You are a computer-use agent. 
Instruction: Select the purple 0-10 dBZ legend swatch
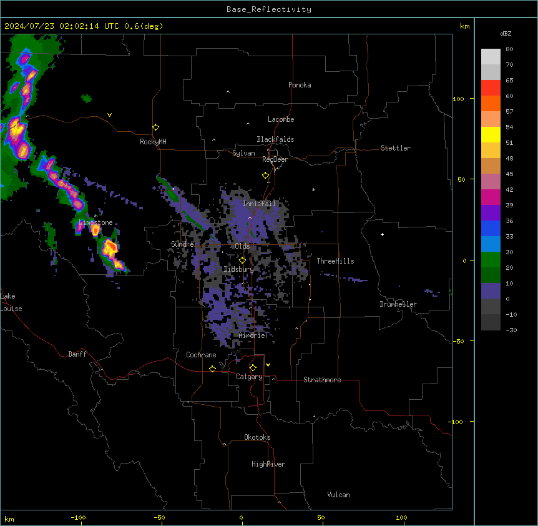491,291
